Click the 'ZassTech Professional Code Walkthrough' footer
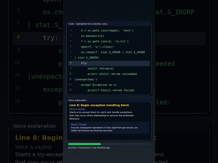 click(89, 148)
